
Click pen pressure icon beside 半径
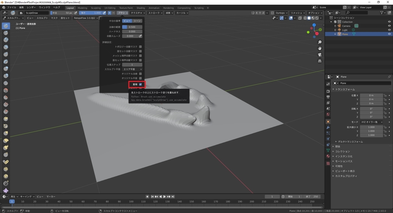pos(76,13)
